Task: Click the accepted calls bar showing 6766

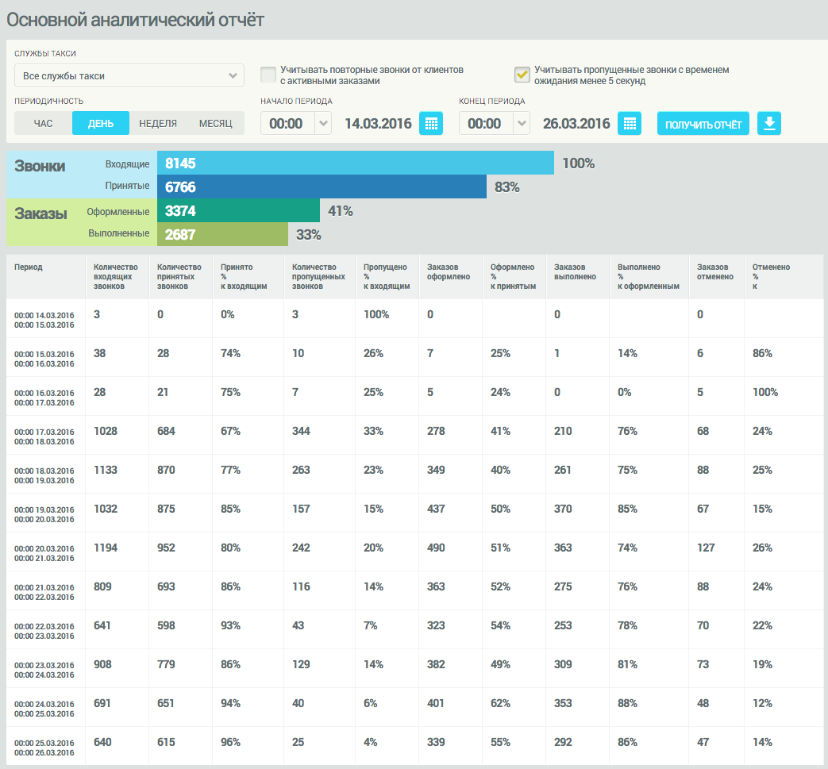Action: pyautogui.click(x=322, y=187)
